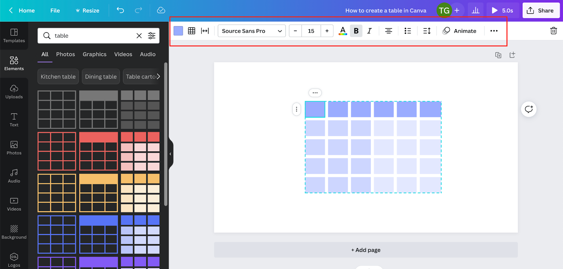The width and height of the screenshot is (563, 269).
Task: Switch to the Photos results tab
Action: point(65,54)
